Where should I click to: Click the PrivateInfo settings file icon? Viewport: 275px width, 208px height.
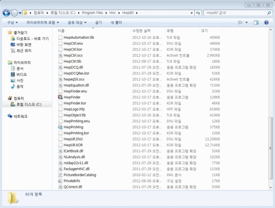pyautogui.click(x=60, y=181)
